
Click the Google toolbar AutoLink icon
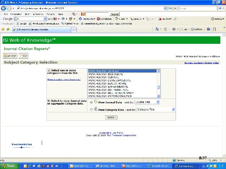pos(131,19)
